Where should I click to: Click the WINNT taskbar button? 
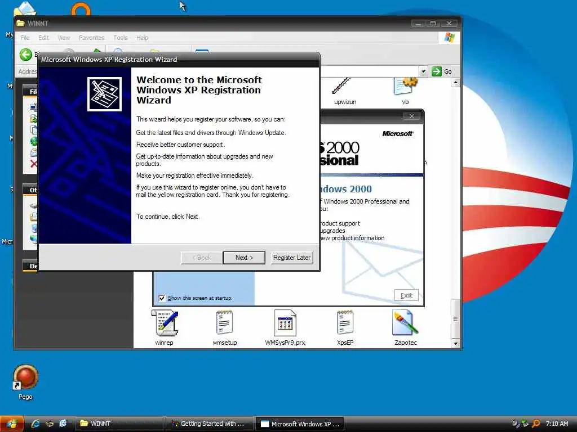point(119,424)
